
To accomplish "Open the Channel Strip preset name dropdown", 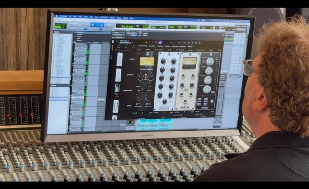I will pyautogui.click(x=126, y=43).
